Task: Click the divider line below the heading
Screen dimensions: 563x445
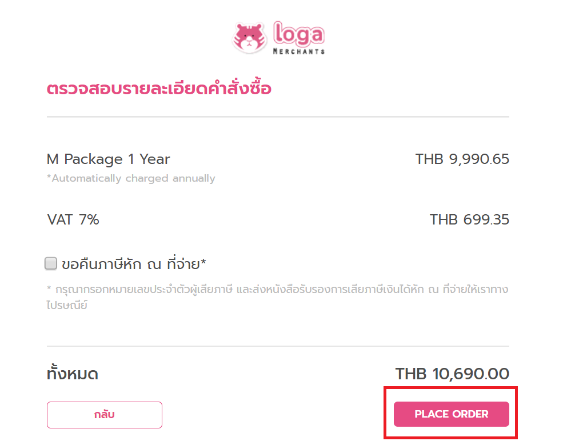Action: pos(278,117)
